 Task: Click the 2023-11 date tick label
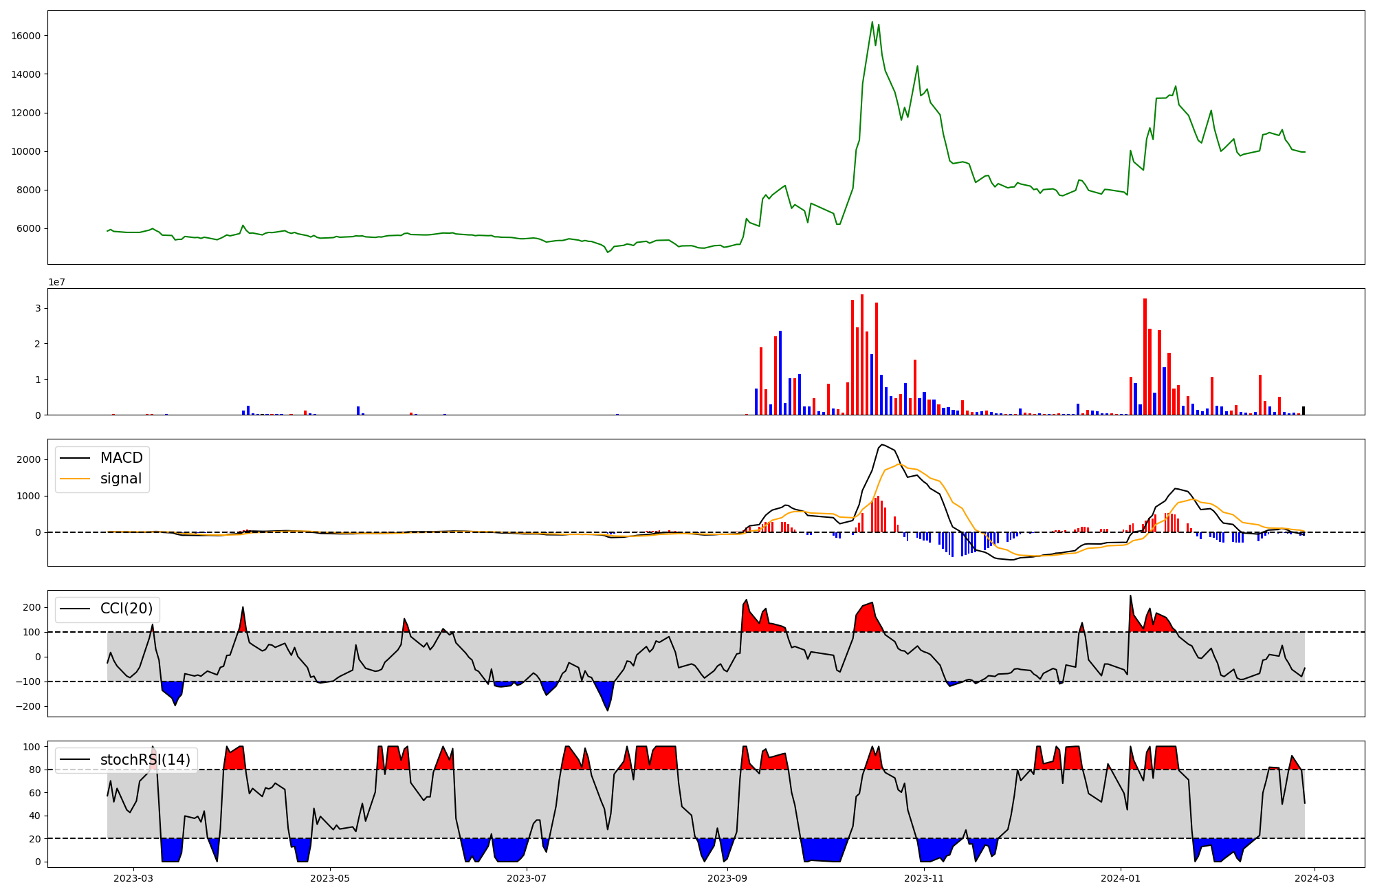click(924, 878)
